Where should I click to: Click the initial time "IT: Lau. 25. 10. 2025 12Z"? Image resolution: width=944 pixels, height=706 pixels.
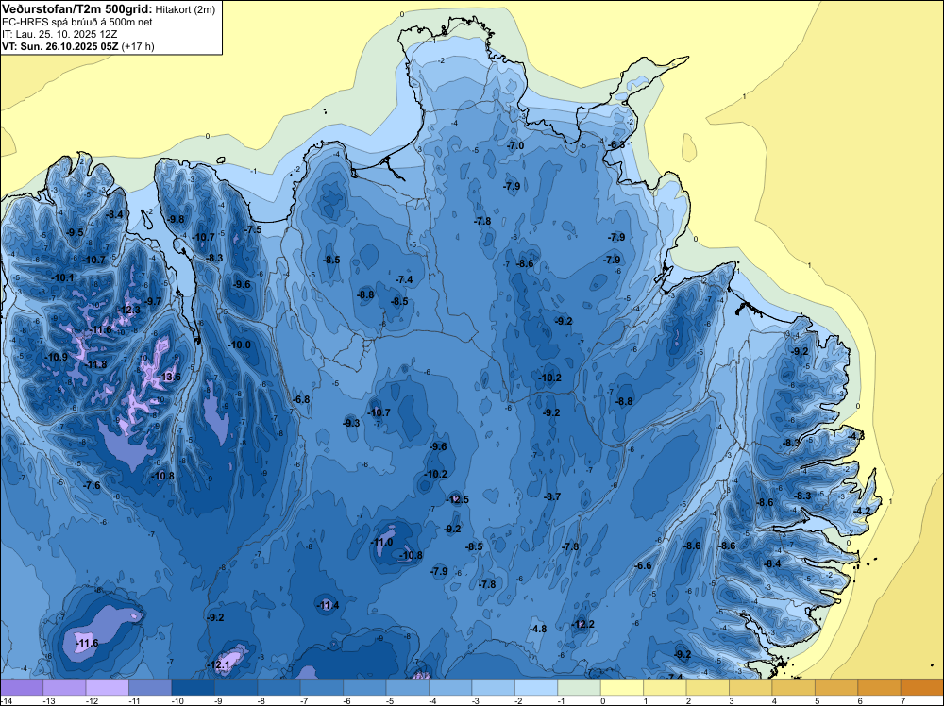60,34
